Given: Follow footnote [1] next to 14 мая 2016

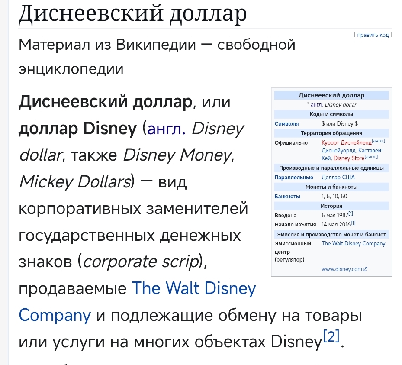Looking at the screenshot, I should [353, 223].
